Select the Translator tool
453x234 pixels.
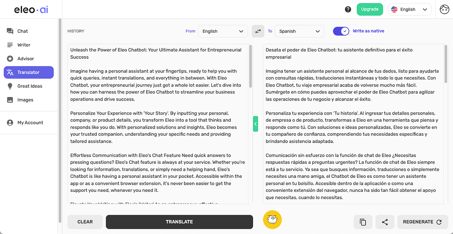(x=29, y=72)
